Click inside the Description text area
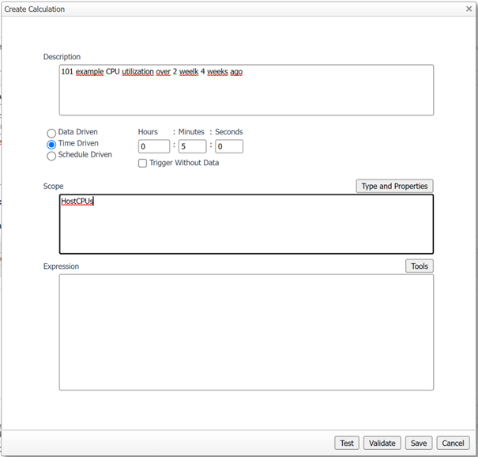 [x=246, y=90]
